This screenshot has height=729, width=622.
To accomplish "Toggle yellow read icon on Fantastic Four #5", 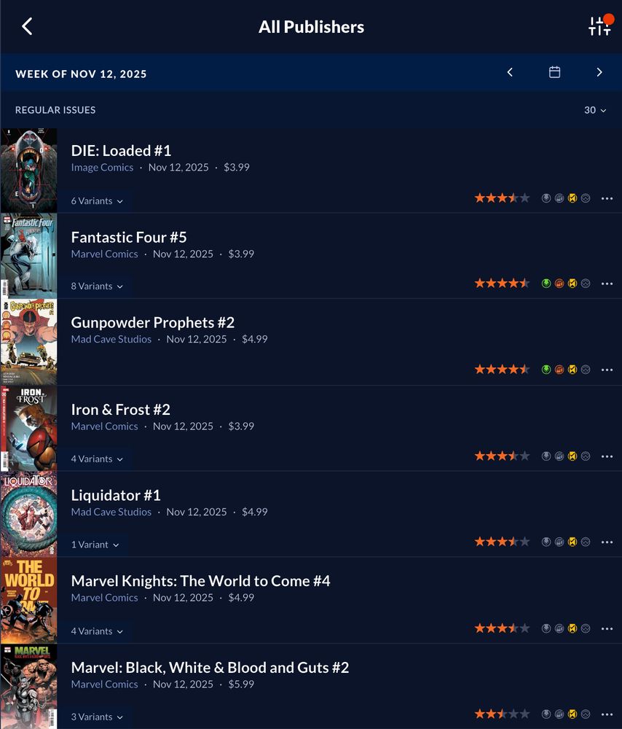I will pos(572,283).
